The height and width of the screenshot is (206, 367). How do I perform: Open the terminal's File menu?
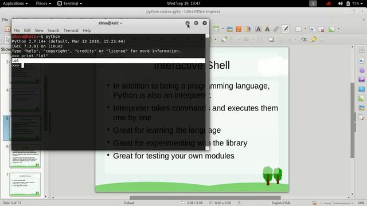click(17, 30)
